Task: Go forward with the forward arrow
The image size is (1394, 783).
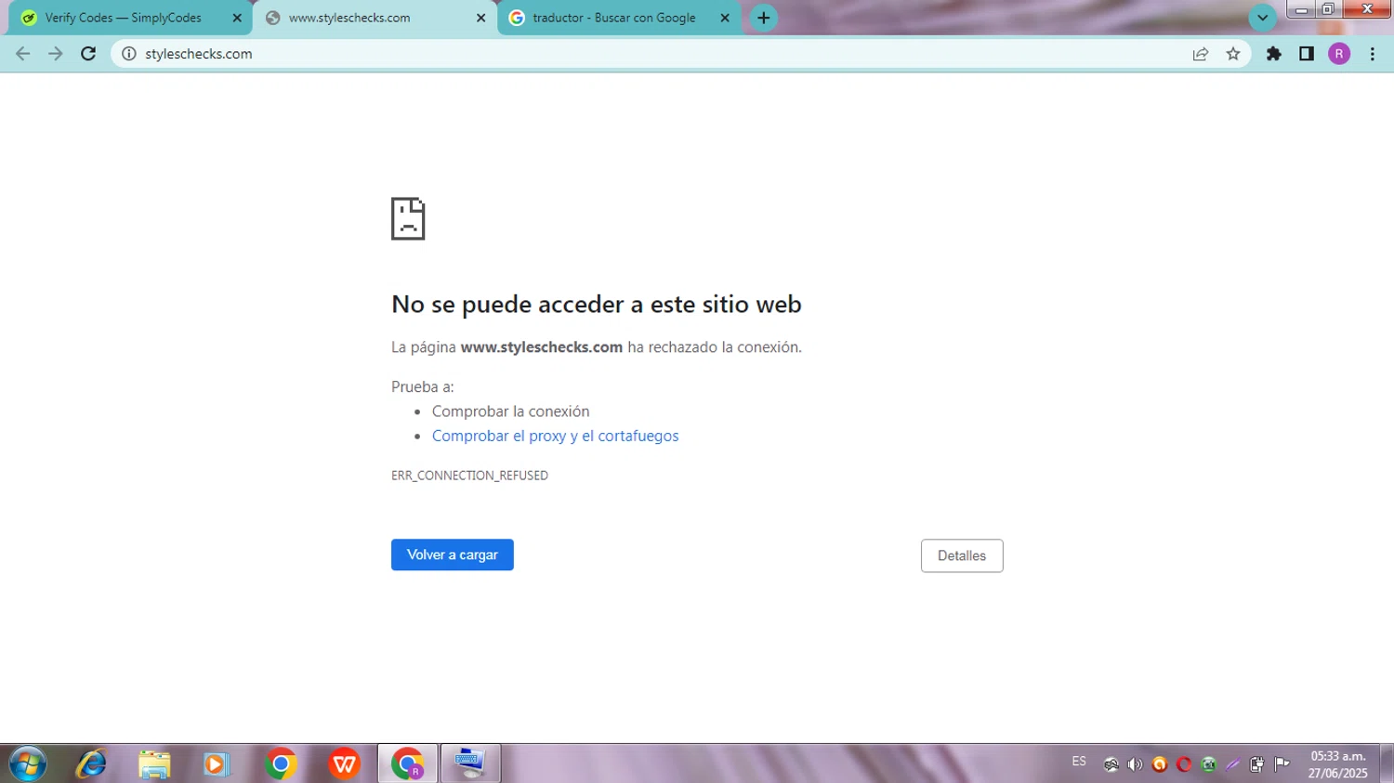Action: [56, 54]
